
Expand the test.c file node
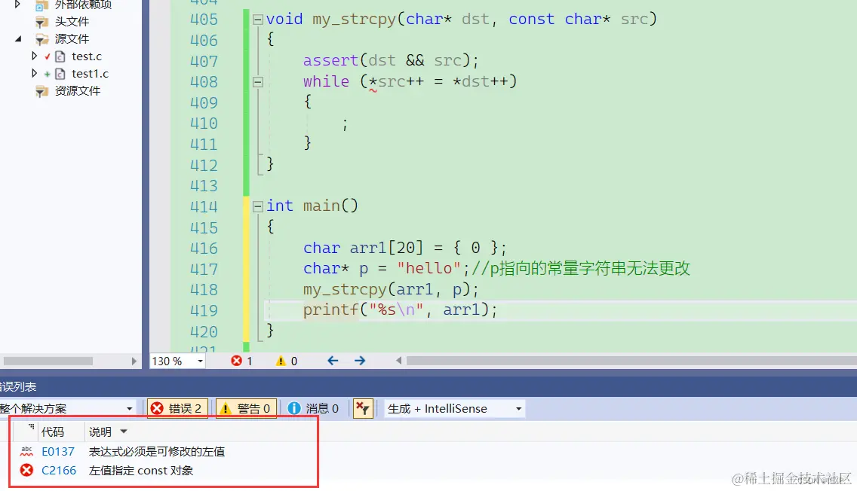point(34,56)
